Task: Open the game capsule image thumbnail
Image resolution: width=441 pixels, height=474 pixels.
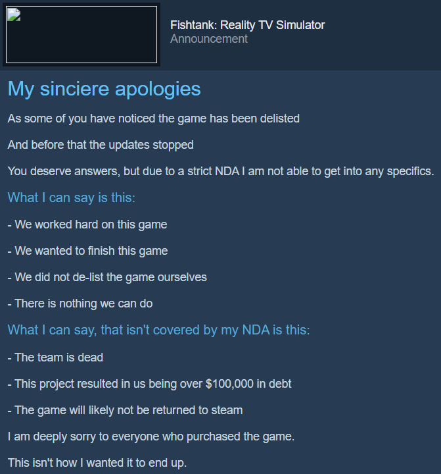Action: tap(81, 34)
